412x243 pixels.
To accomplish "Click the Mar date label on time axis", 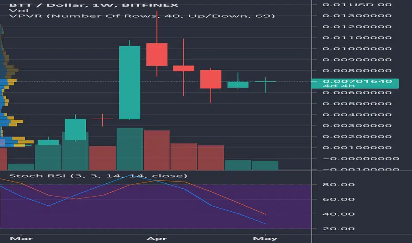I will (x=21, y=239).
